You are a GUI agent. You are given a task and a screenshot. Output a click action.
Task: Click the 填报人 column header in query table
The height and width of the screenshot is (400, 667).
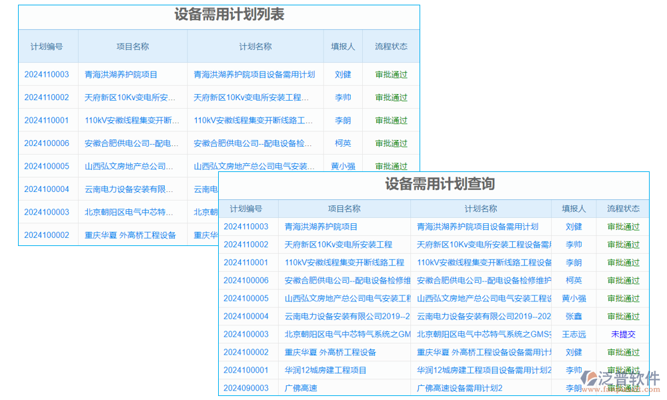tap(573, 209)
